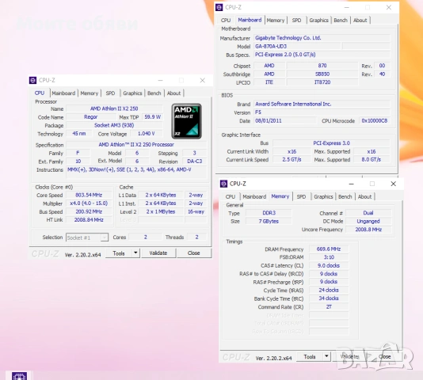
Task: Click the Close button in CPU window
Action: (194, 253)
